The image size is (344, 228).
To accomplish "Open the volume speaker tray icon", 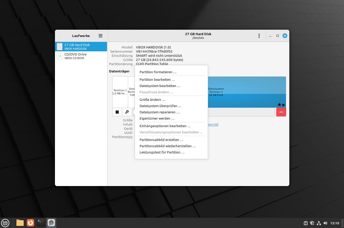I will click(x=325, y=223).
